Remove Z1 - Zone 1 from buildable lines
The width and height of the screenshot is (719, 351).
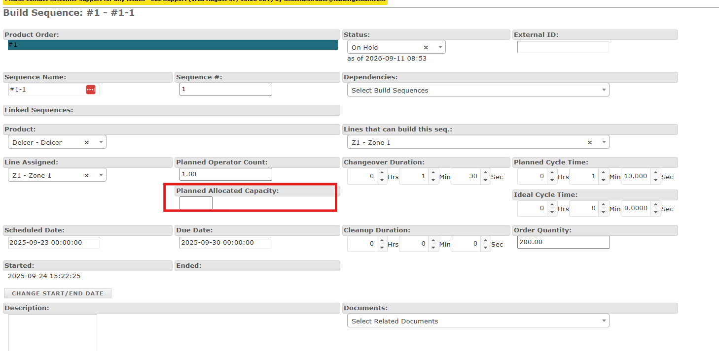click(590, 142)
